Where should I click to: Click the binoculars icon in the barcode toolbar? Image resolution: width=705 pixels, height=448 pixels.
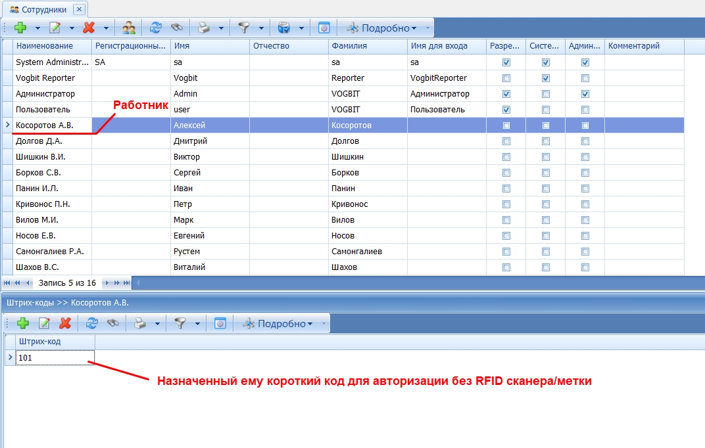click(113, 323)
